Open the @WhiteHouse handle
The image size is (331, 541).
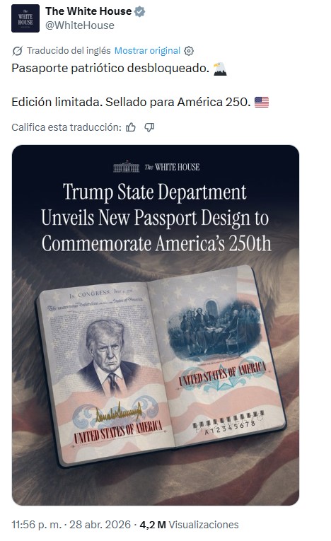click(80, 25)
